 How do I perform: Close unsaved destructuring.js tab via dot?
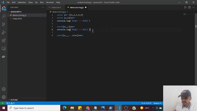86,7
